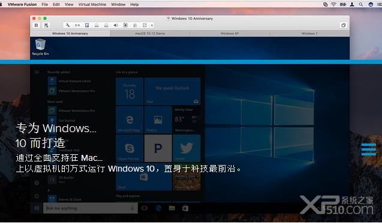This screenshot has width=382, height=223.
Task: Click the full screen view toolbar icon
Action: pyautogui.click(x=145, y=25)
